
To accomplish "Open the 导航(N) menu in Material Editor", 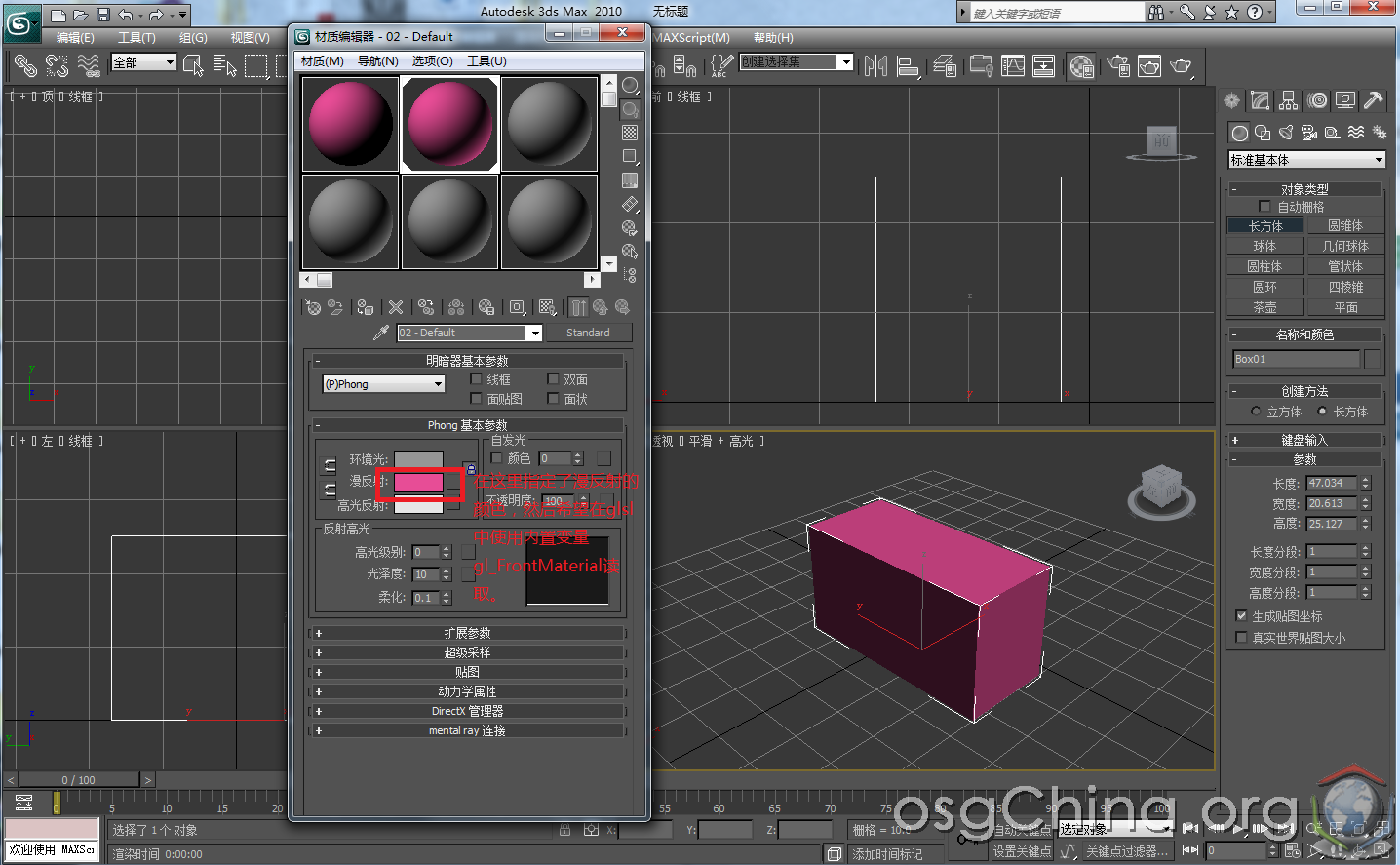I will 377,61.
